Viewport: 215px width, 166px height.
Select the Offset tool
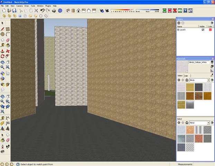click(8, 56)
